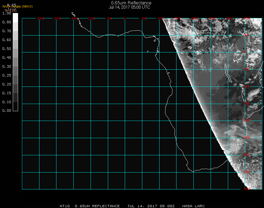The image size is (264, 208).
Task: Click the 10W longitude label
Action: tap(91, 18)
